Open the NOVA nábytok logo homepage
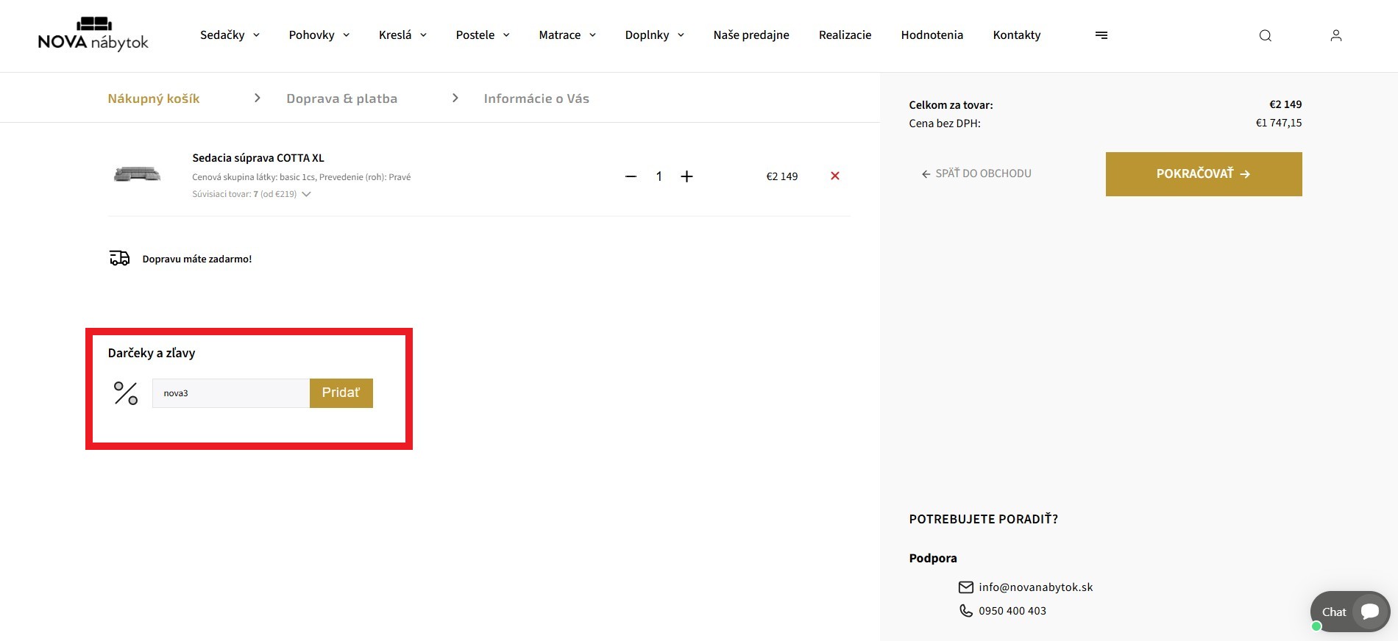Viewport: 1398px width, 641px height. 93,34
